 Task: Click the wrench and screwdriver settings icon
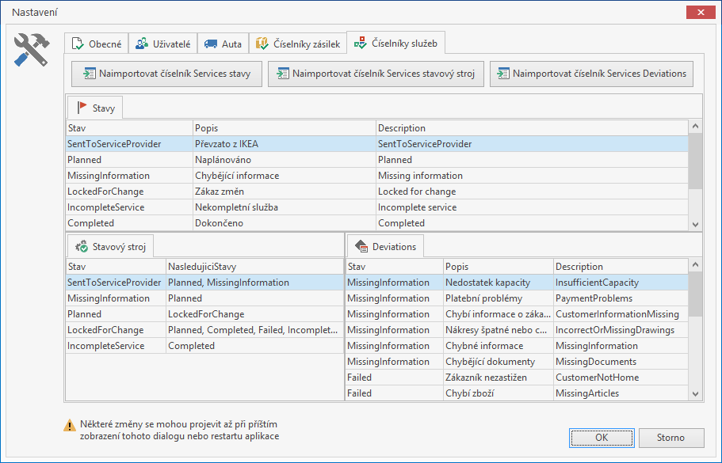[32, 50]
